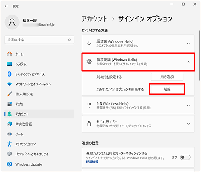
Task: Click the ホーム house icon
Action: [x=10, y=54]
